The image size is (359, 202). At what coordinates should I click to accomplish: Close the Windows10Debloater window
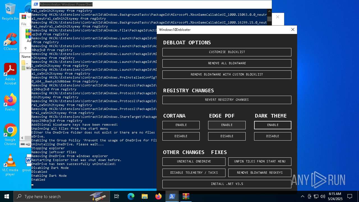(x=293, y=29)
